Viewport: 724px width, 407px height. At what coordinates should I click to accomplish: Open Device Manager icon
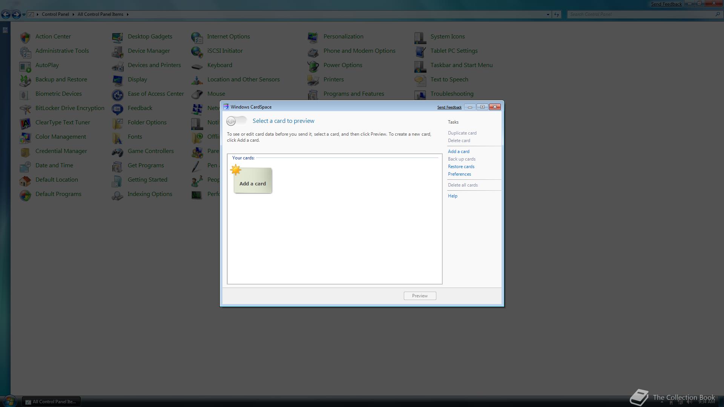click(x=117, y=51)
